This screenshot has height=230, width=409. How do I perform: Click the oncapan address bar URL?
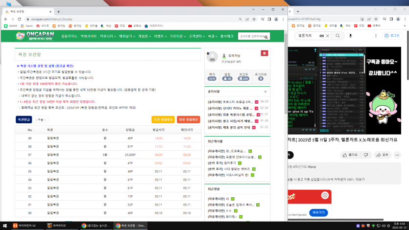pos(51,19)
